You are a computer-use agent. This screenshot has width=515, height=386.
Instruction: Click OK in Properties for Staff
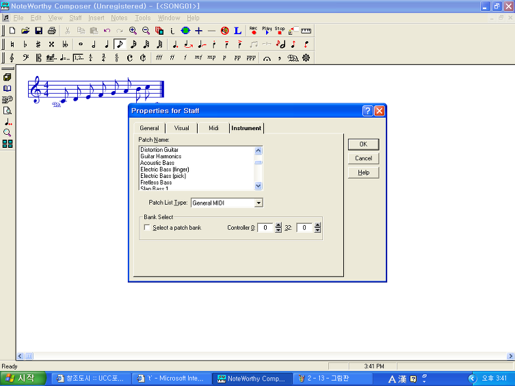tap(363, 144)
